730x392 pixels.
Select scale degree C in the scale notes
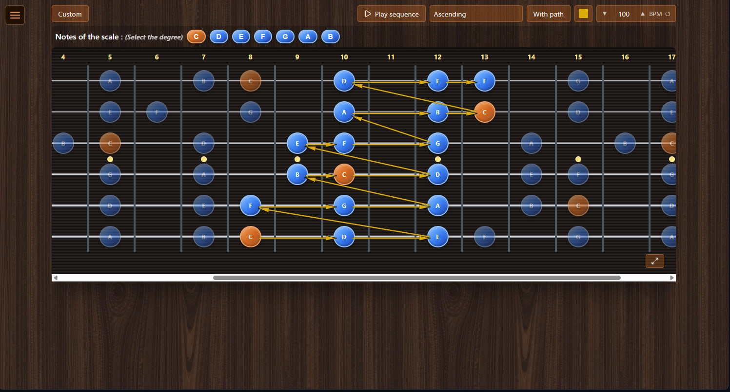196,37
